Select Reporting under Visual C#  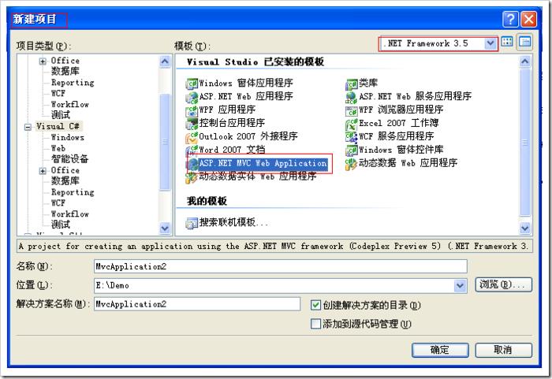tap(73, 192)
